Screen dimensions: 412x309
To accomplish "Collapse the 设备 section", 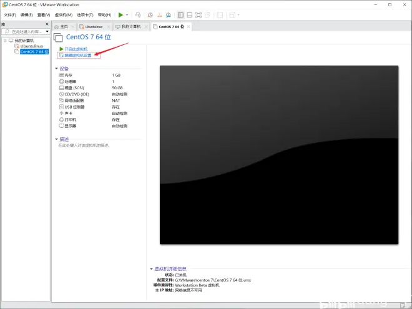I will point(56,69).
